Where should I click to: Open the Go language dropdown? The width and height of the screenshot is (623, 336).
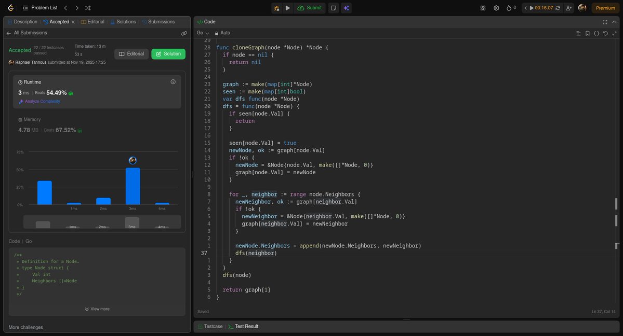click(203, 33)
